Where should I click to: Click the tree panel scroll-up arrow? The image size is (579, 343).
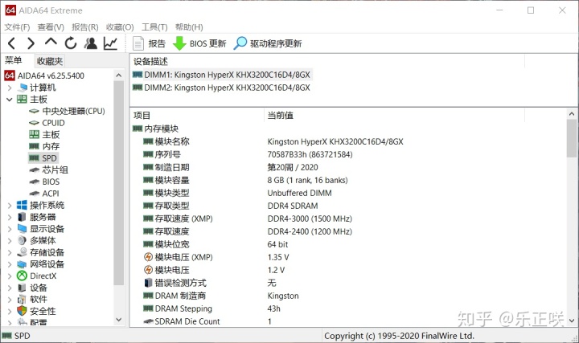[118, 76]
